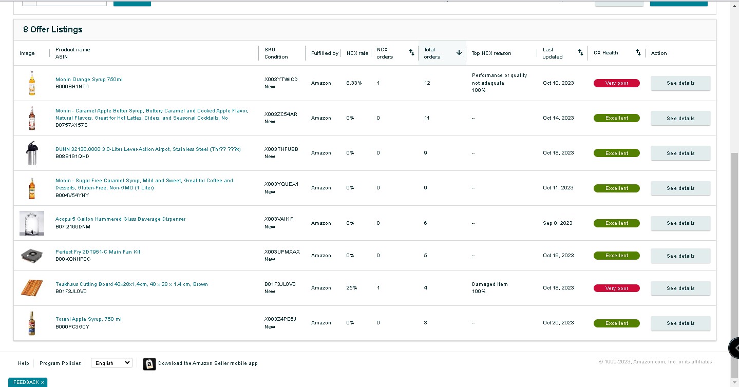This screenshot has width=739, height=387.
Task: Sort by Total orders descending arrow
Action: 459,53
